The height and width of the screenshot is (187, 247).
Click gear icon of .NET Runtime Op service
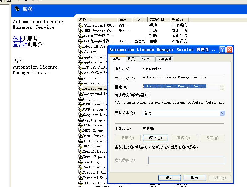(80, 31)
